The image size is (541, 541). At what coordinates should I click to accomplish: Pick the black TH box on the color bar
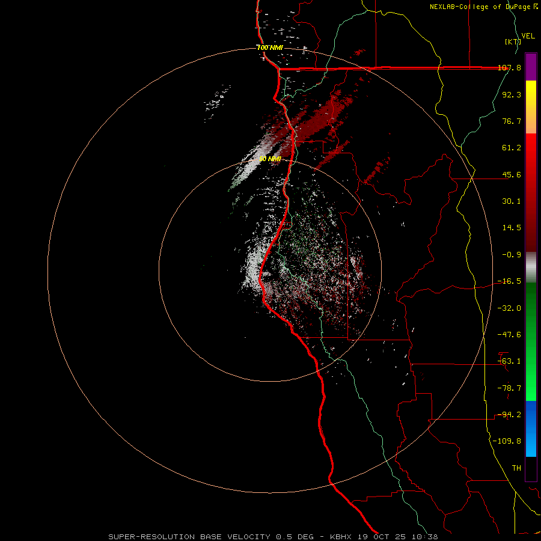tap(531, 468)
